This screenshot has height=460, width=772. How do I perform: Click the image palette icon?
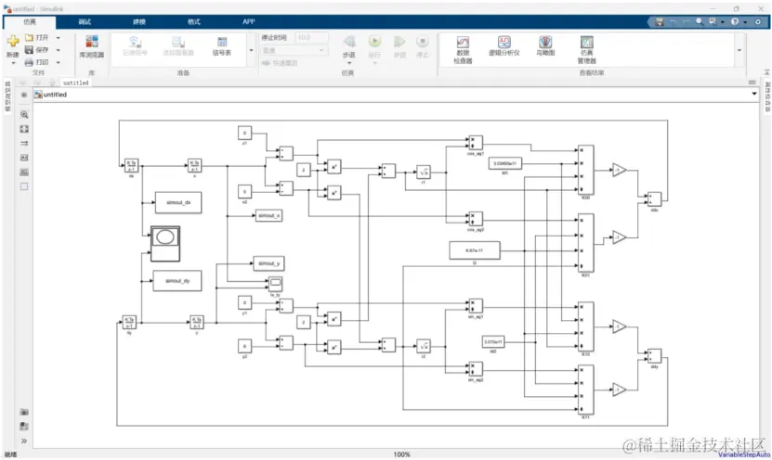24,172
